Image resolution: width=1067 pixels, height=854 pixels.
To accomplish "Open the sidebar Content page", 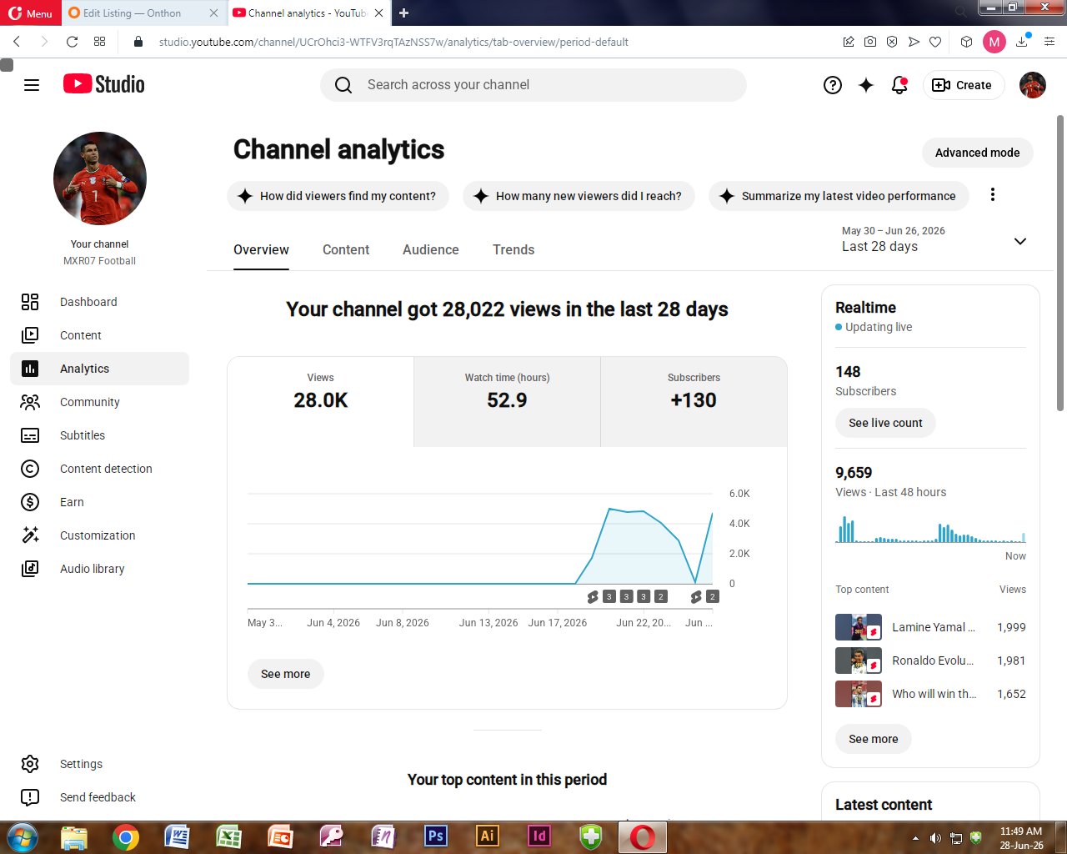I will (99, 335).
